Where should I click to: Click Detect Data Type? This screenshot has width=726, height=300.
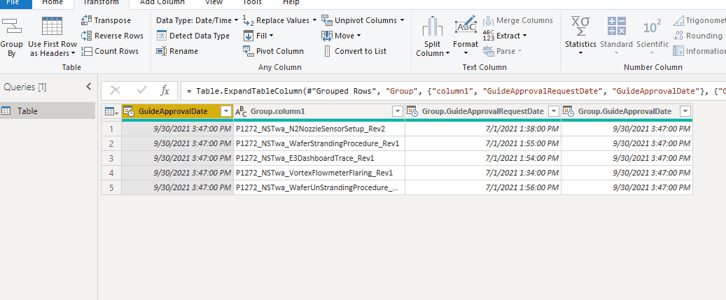(x=193, y=36)
